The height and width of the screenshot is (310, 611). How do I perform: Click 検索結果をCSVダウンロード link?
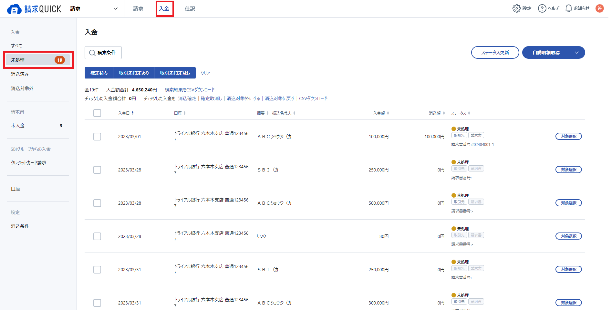point(190,90)
